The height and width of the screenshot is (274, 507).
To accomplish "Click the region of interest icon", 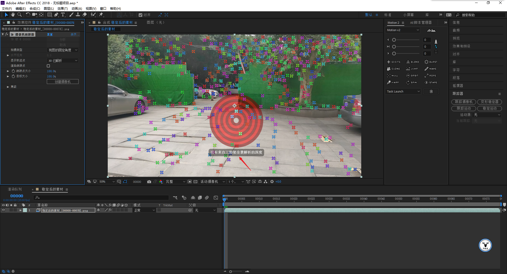I will coord(190,182).
